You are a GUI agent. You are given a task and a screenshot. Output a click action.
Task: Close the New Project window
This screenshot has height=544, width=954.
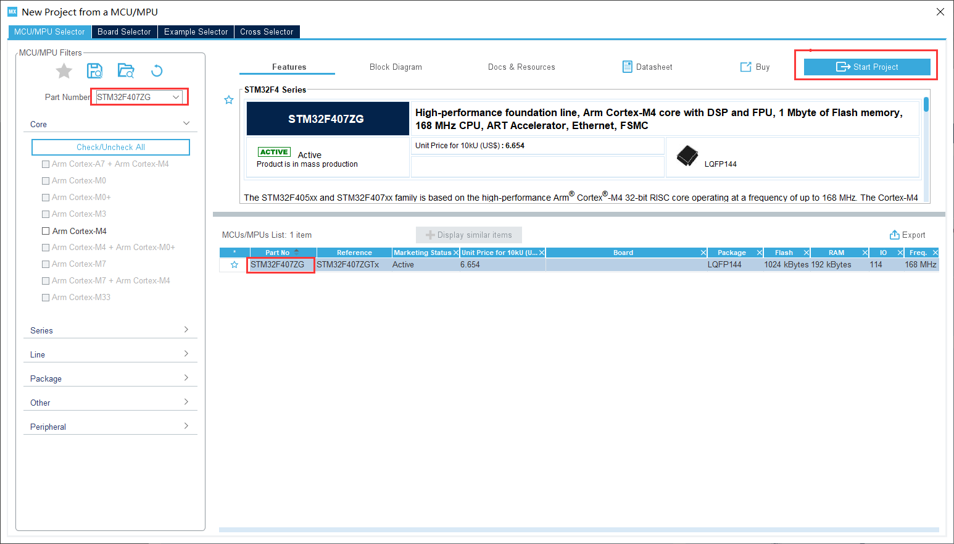[940, 12]
